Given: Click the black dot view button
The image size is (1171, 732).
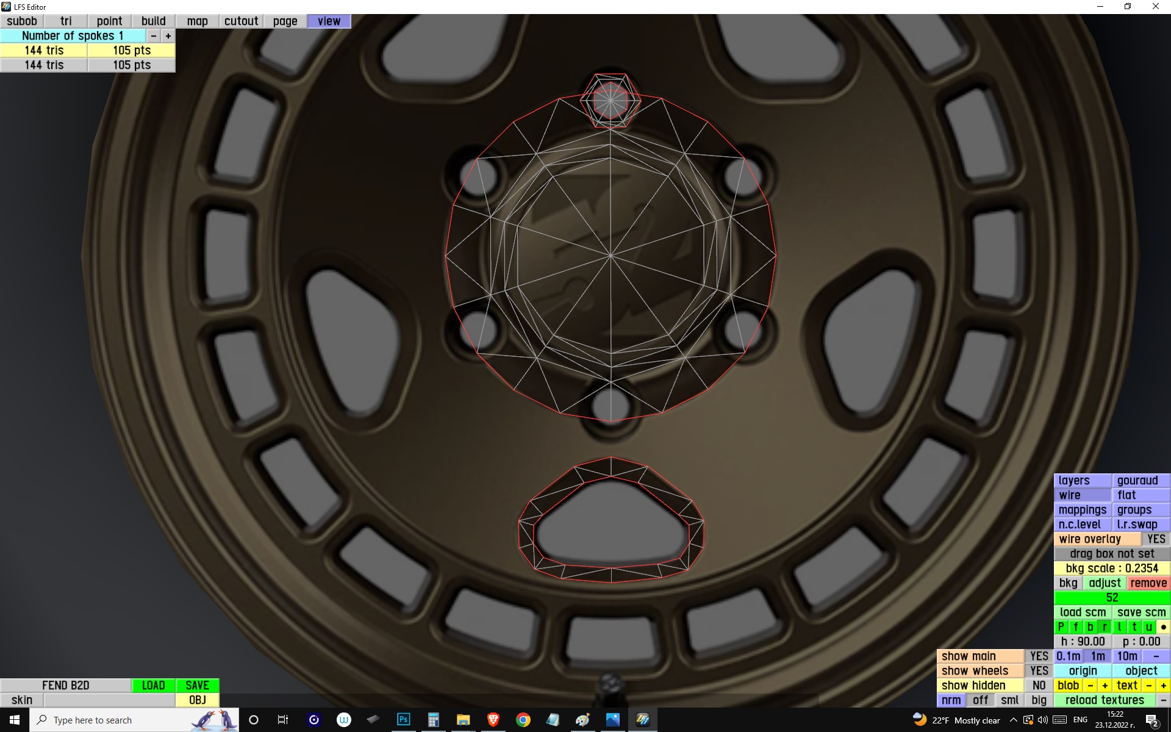Looking at the screenshot, I should coord(1163,627).
